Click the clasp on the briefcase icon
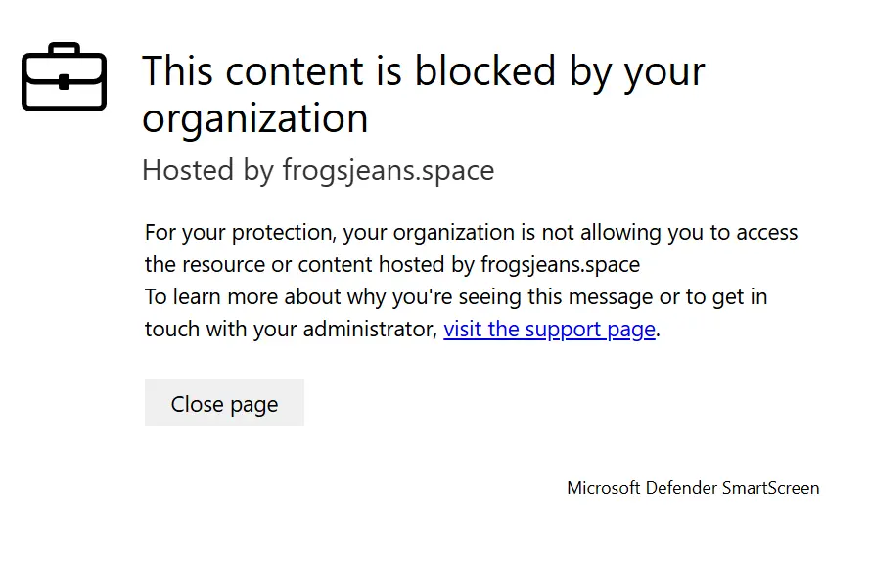The width and height of the screenshot is (869, 578). pyautogui.click(x=65, y=82)
